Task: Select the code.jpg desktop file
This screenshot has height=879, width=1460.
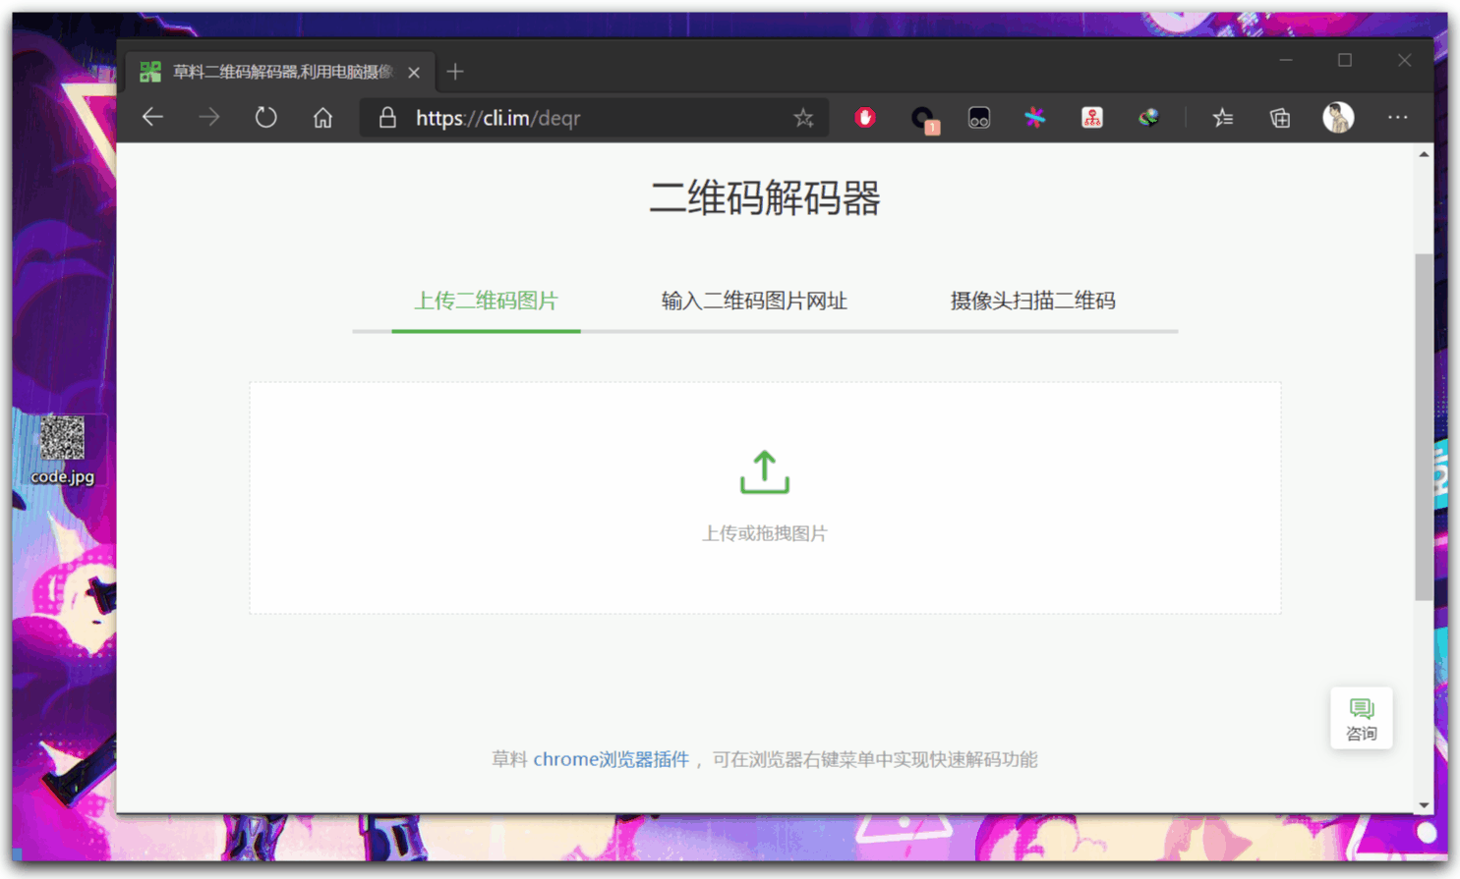Action: coord(65,447)
